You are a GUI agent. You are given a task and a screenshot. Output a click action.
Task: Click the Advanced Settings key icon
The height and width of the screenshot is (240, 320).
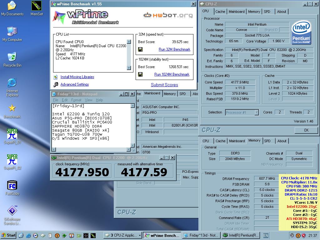[56, 84]
